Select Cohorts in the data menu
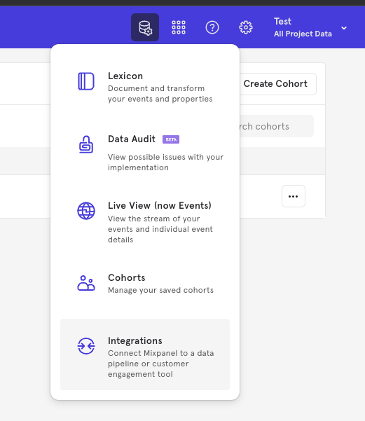Image resolution: width=365 pixels, height=421 pixels. tap(145, 284)
